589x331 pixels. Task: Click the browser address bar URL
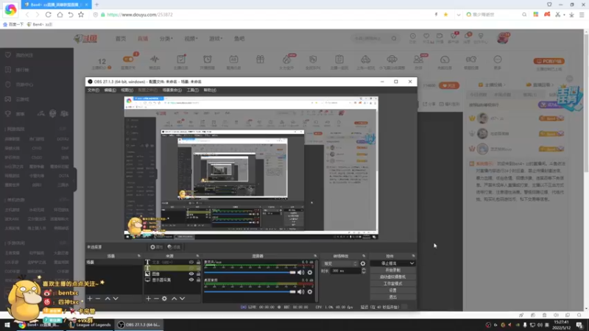140,15
